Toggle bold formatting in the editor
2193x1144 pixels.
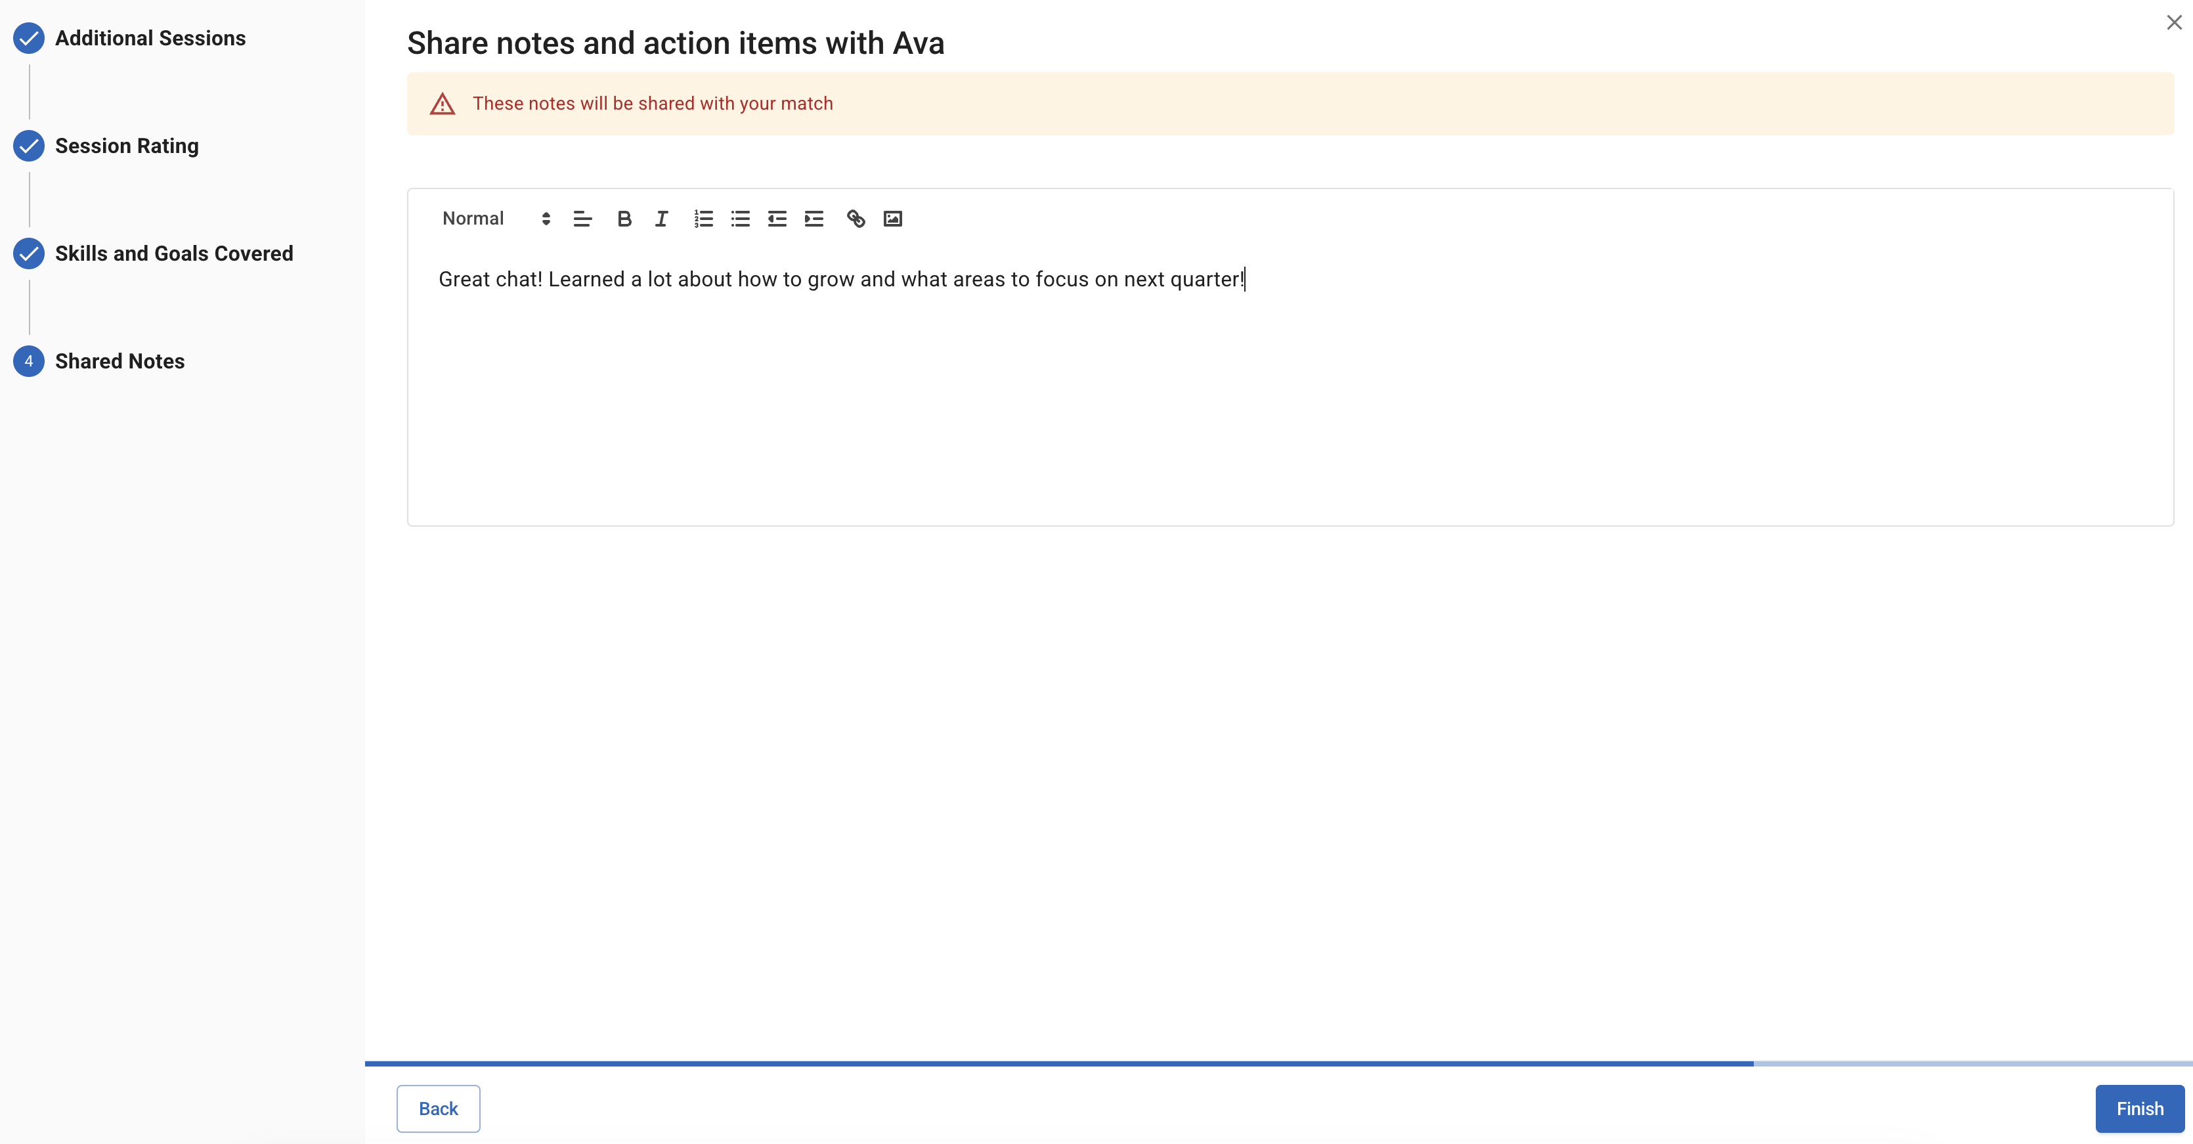[x=624, y=219]
